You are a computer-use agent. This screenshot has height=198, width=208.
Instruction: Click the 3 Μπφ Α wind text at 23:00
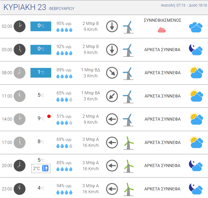91,186
